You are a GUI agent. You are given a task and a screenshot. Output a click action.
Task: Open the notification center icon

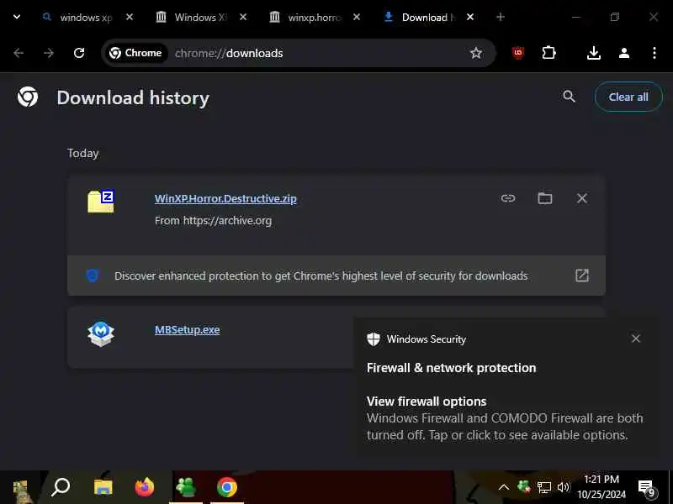647,488
